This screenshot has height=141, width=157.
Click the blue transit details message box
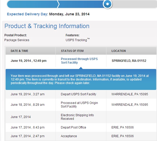[x=81, y=79]
